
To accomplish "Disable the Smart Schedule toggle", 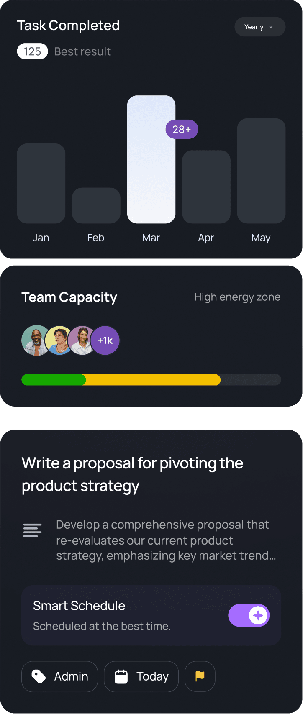I will 249,615.
